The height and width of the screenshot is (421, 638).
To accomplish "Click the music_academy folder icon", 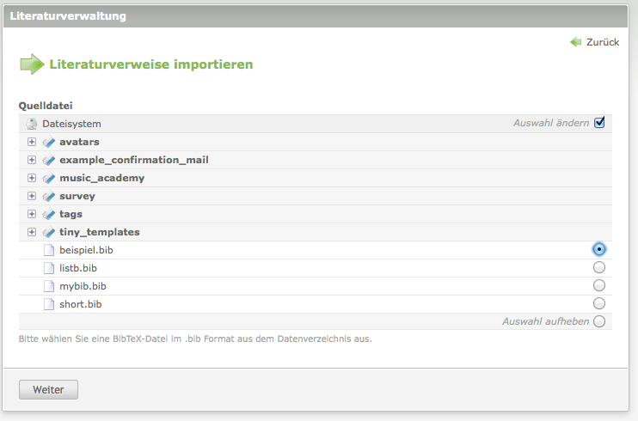I will pos(48,178).
